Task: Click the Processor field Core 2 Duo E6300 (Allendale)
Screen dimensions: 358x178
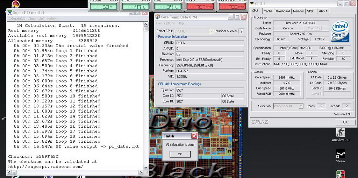Action: coord(209,60)
